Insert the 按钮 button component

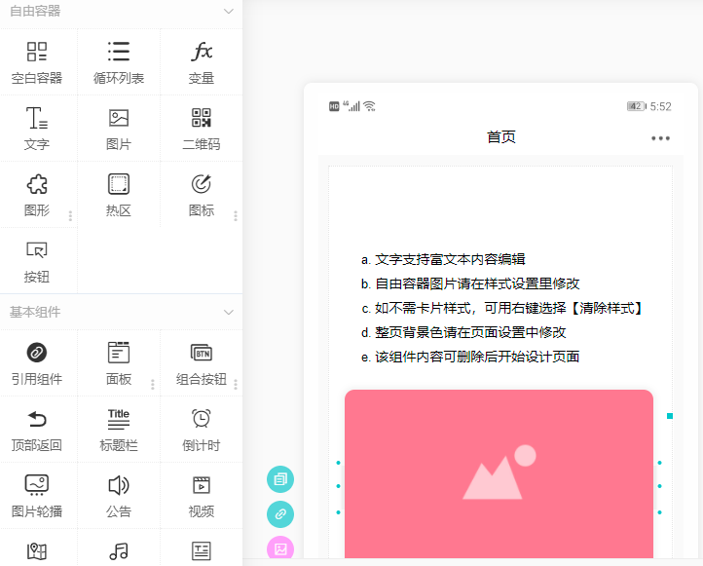tap(37, 260)
